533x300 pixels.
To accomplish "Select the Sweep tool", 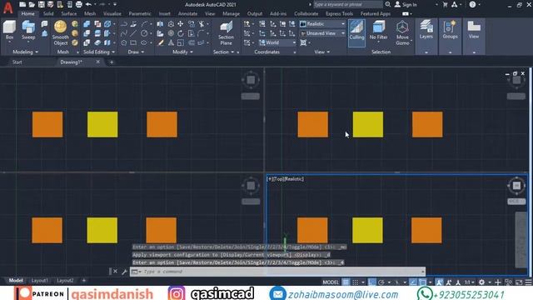I will pyautogui.click(x=28, y=30).
